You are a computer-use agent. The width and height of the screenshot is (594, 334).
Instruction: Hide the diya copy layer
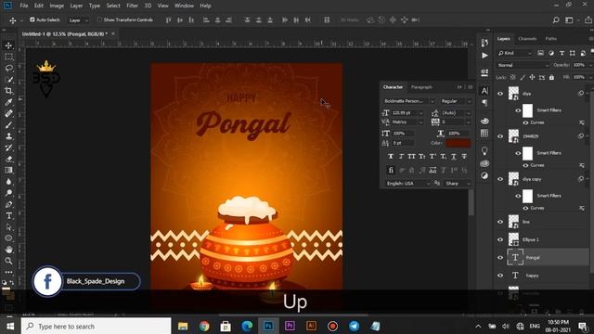(500, 179)
